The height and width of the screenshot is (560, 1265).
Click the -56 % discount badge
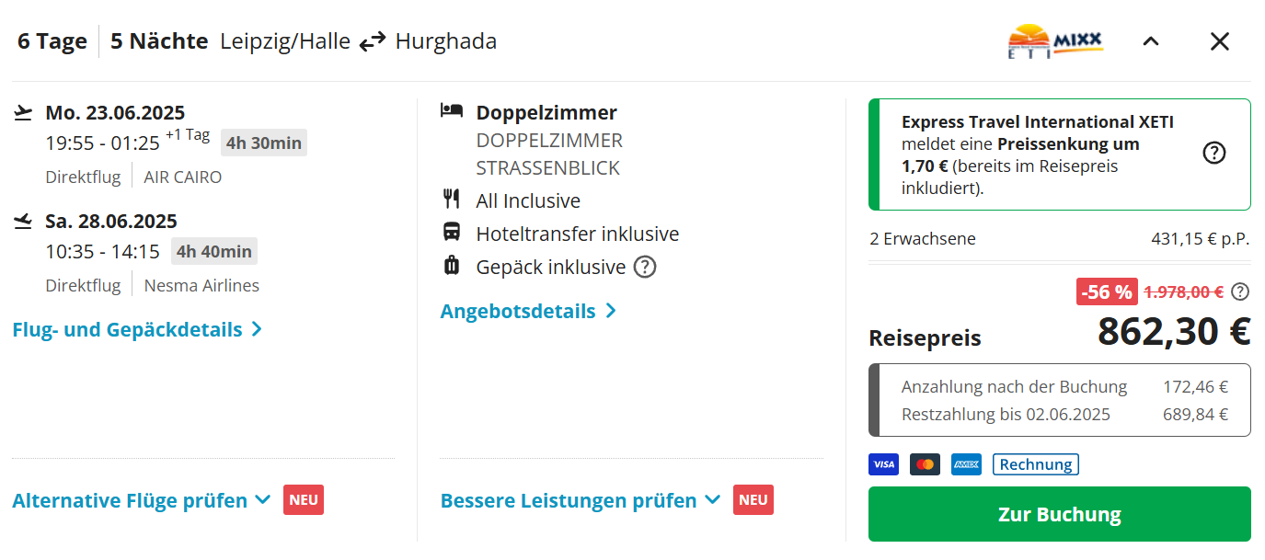[x=1107, y=292]
